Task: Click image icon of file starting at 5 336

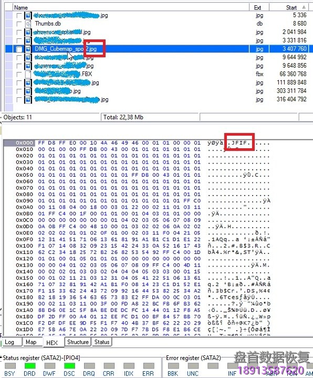Action: [x=28, y=15]
